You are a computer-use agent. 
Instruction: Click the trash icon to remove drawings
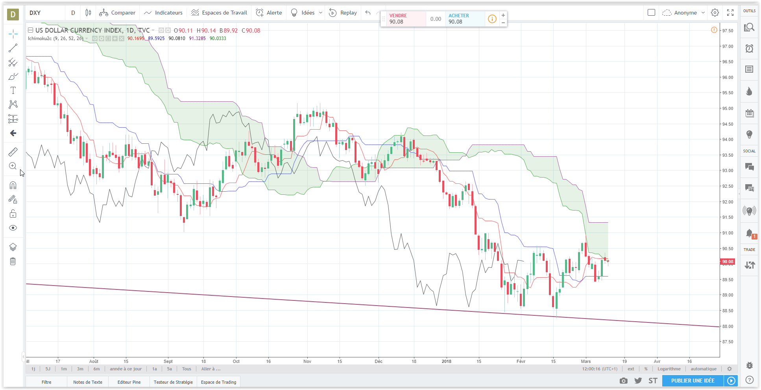(x=13, y=262)
